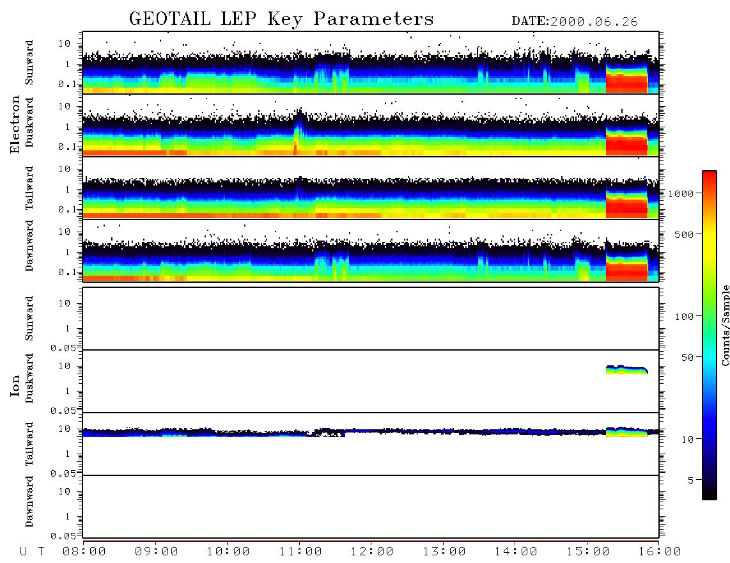Click the small colored burst in Ion Duskward panel
This screenshot has width=730, height=563.
point(626,370)
